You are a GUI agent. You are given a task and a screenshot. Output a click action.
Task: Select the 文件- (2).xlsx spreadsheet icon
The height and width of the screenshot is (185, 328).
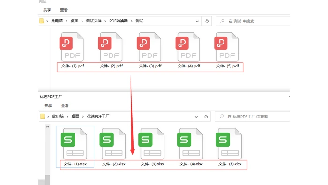coord(113,144)
